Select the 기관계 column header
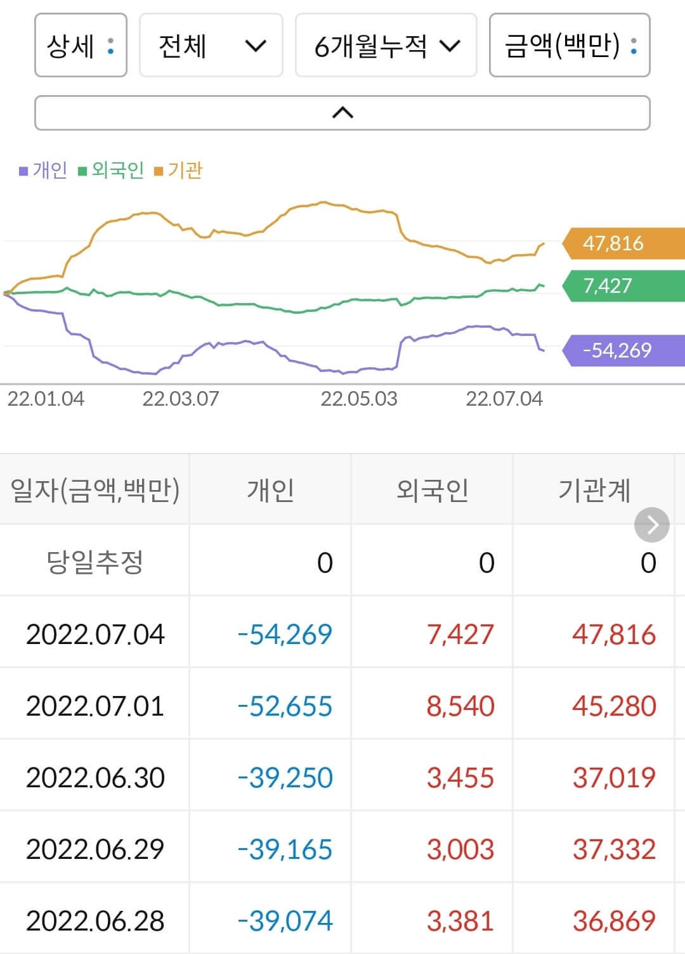685x954 pixels. [596, 489]
